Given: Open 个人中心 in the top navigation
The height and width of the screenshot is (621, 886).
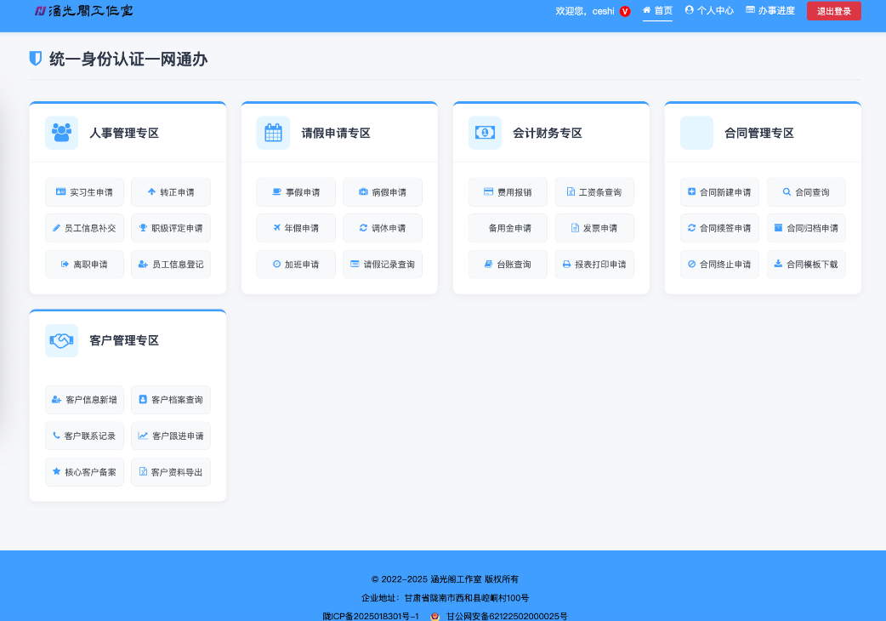Looking at the screenshot, I should tap(709, 11).
